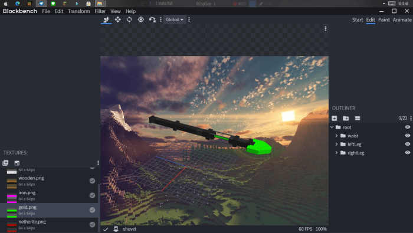Switch to the Animate mode
Viewport: 413px width, 233px height.
tap(402, 19)
